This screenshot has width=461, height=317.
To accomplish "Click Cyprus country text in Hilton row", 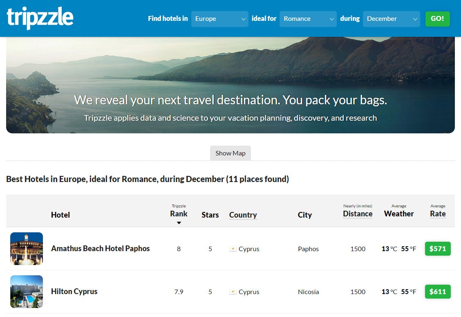I will (x=249, y=292).
